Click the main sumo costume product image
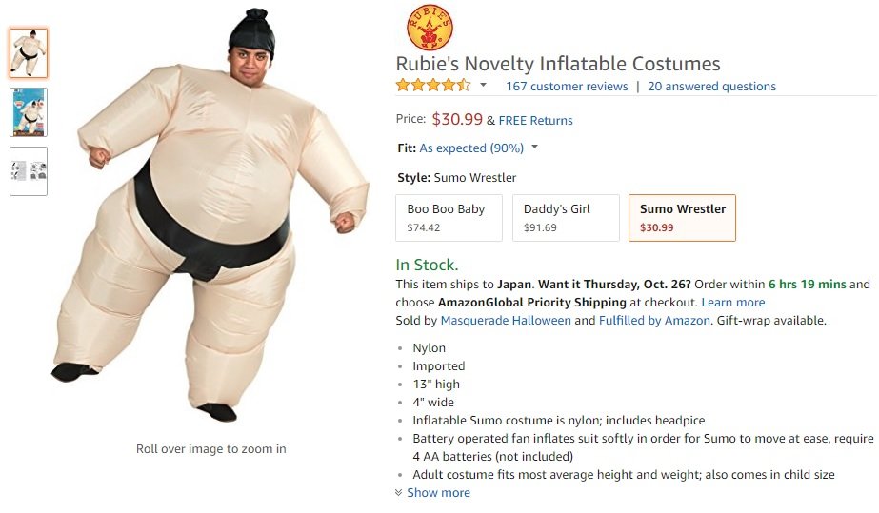The height and width of the screenshot is (513, 879). (210, 216)
